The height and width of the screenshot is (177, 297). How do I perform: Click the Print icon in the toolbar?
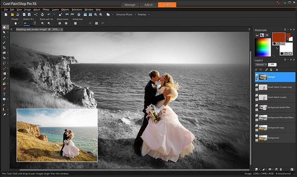(x=42, y=14)
